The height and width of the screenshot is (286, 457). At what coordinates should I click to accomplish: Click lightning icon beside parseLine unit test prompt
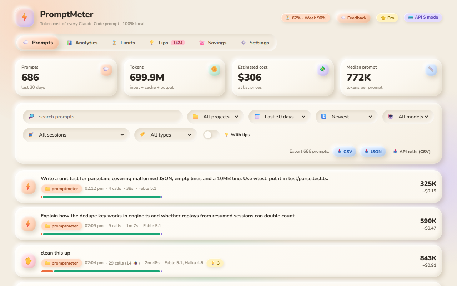pos(28,187)
